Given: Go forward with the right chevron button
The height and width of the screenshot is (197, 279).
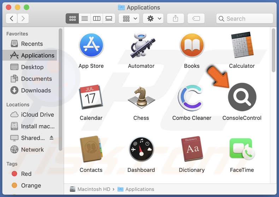Looking at the screenshot, I should (x=23, y=18).
